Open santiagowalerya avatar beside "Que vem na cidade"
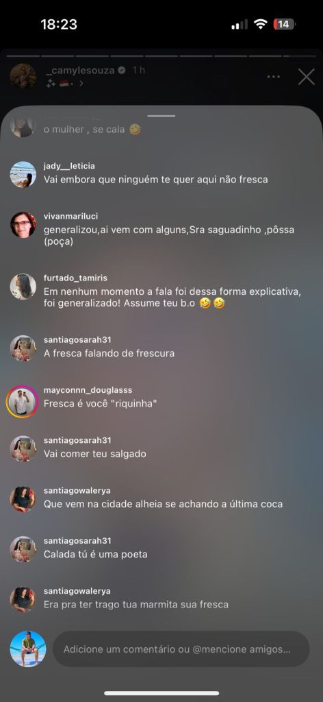323x702 pixels. 23,499
